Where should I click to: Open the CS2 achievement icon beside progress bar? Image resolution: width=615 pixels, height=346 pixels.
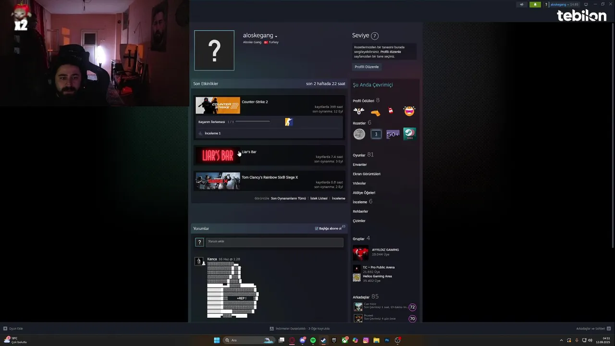pyautogui.click(x=288, y=122)
